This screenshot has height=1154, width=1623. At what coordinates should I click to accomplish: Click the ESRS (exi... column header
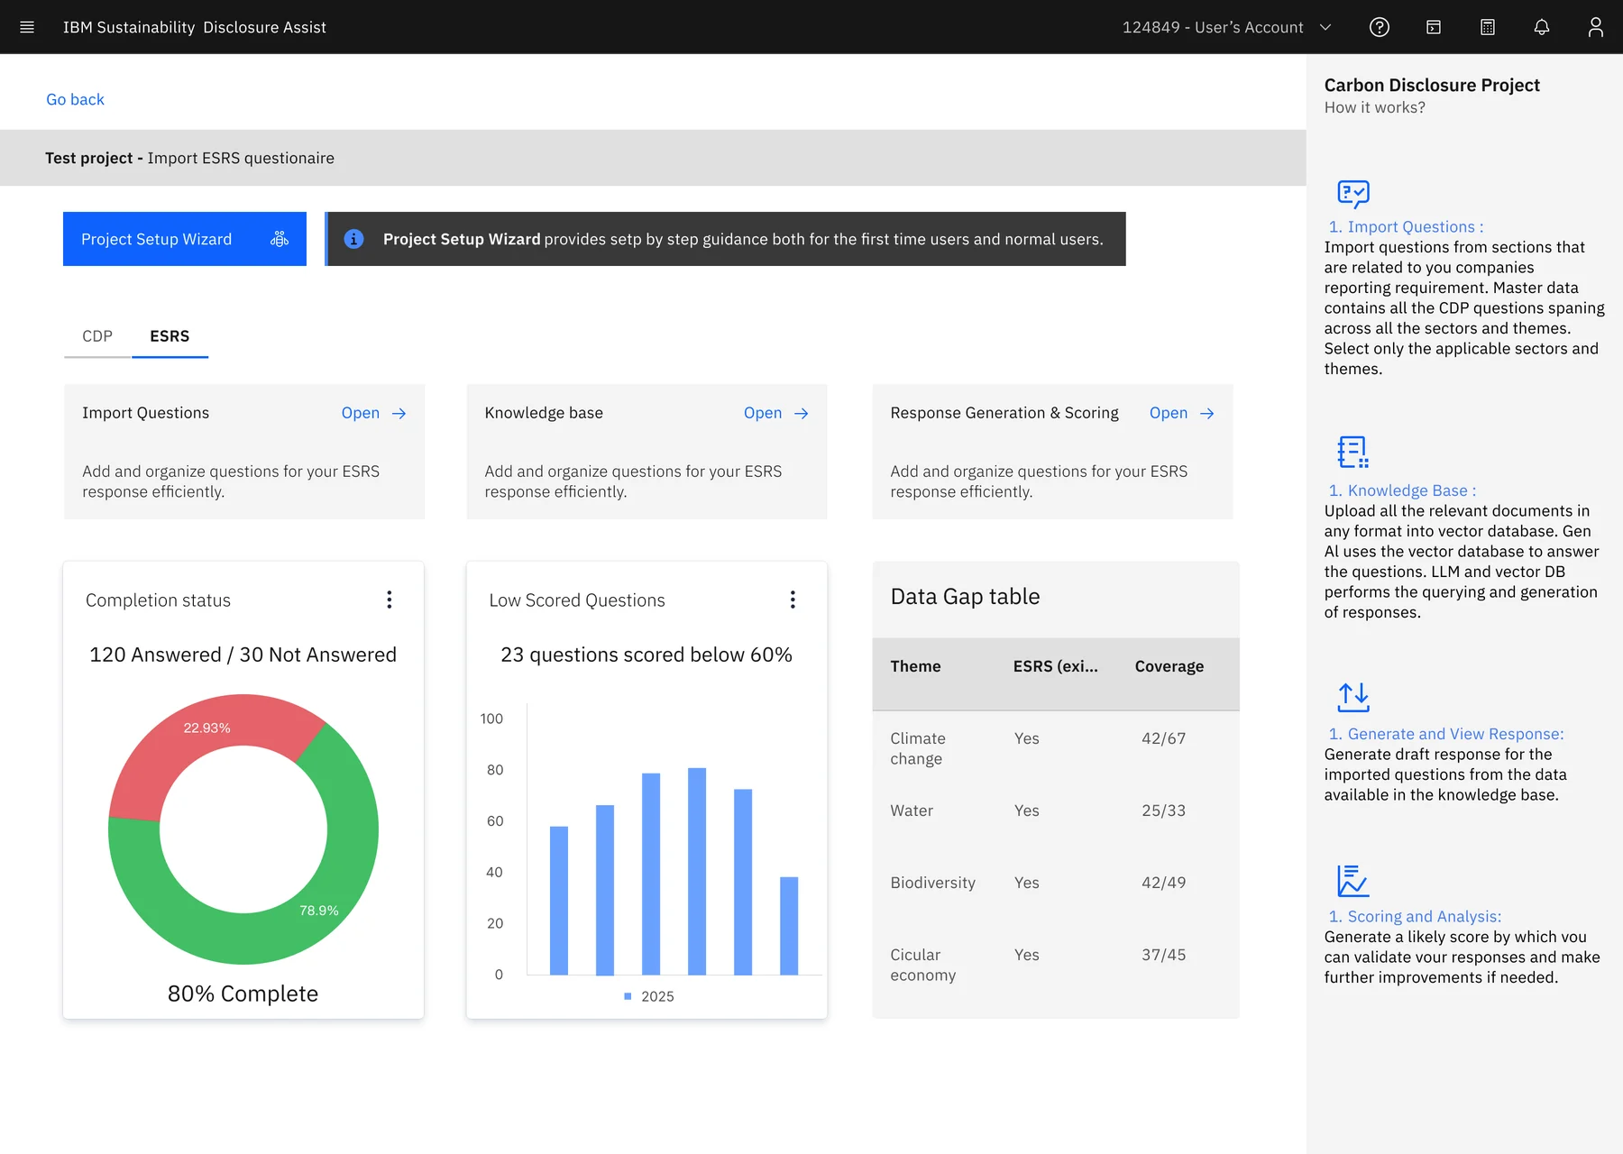(1055, 666)
